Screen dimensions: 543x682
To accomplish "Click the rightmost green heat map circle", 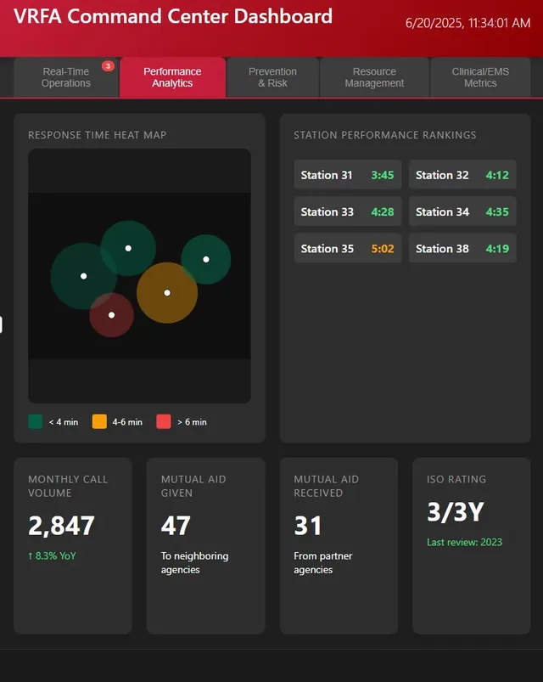I will tap(206, 259).
